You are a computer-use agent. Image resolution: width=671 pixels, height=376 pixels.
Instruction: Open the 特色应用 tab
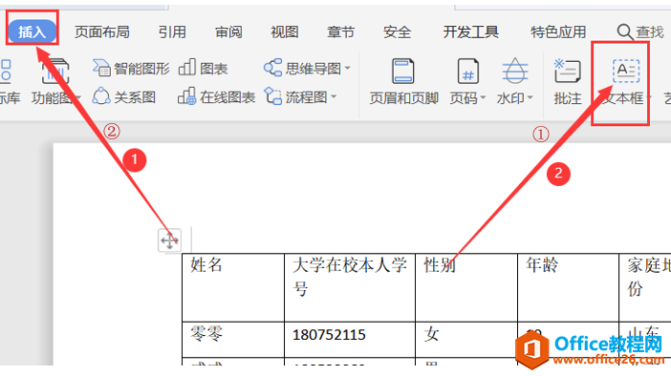pos(558,31)
